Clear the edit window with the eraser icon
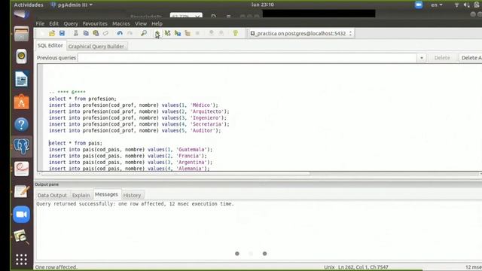This screenshot has width=482, height=271. 105,33
